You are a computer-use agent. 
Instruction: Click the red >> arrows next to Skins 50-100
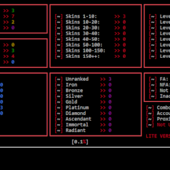pos(117,45)
